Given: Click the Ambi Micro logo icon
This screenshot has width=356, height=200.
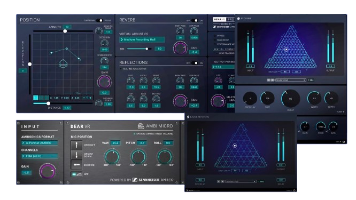Looking at the screenshot, I should tap(141, 126).
